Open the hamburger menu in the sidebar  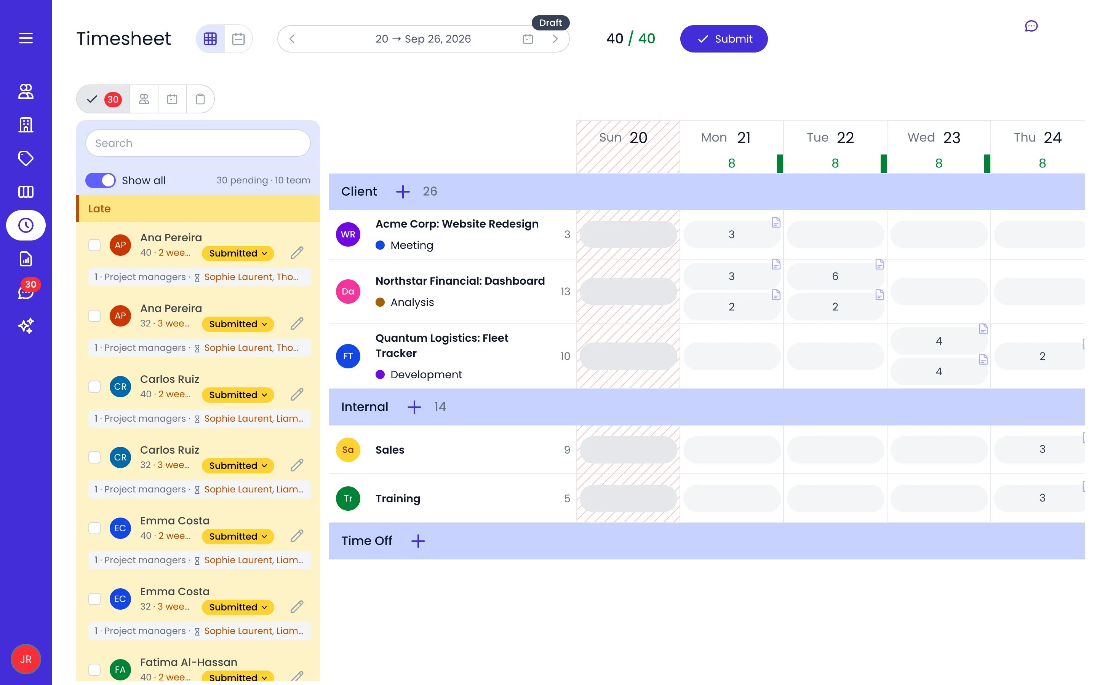[26, 38]
